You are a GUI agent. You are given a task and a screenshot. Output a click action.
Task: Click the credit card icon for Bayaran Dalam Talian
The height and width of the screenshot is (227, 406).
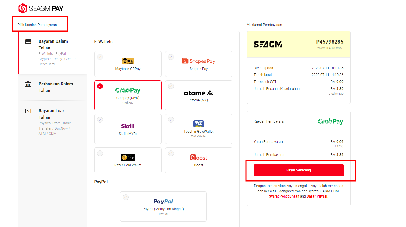click(x=28, y=42)
